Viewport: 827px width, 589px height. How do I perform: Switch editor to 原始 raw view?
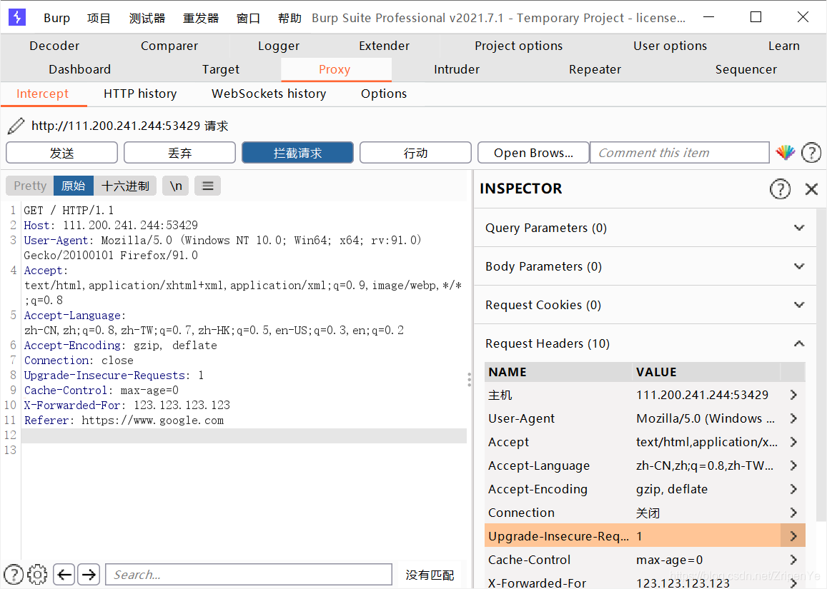tap(74, 186)
